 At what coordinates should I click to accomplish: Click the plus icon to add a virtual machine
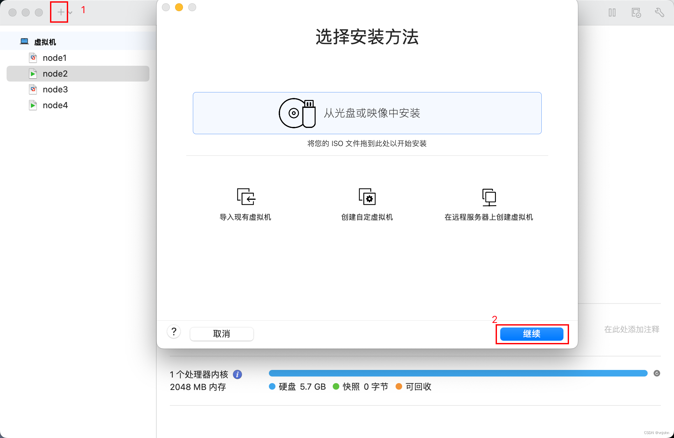(x=61, y=12)
